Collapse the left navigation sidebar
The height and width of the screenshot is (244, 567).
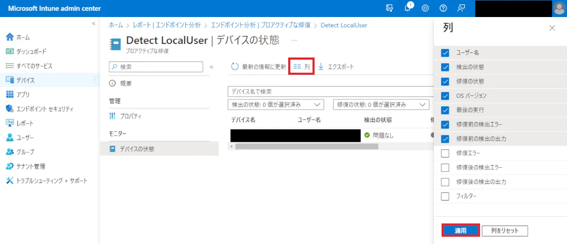click(x=94, y=23)
